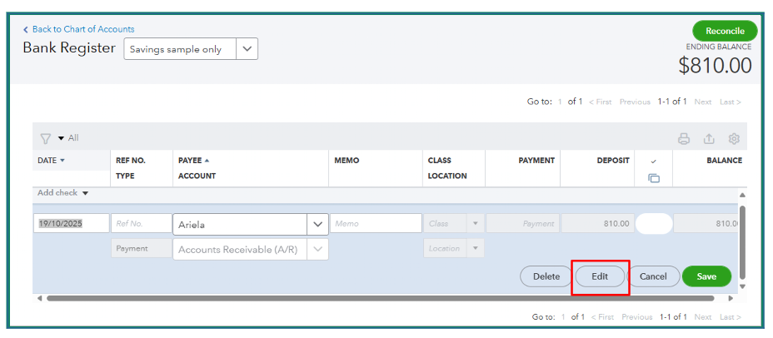Click the export register icon

[x=709, y=139]
